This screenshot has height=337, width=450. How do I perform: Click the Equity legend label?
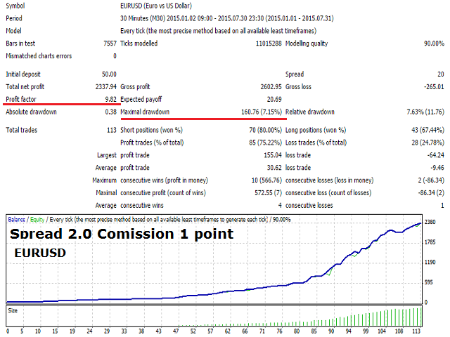tap(37, 220)
